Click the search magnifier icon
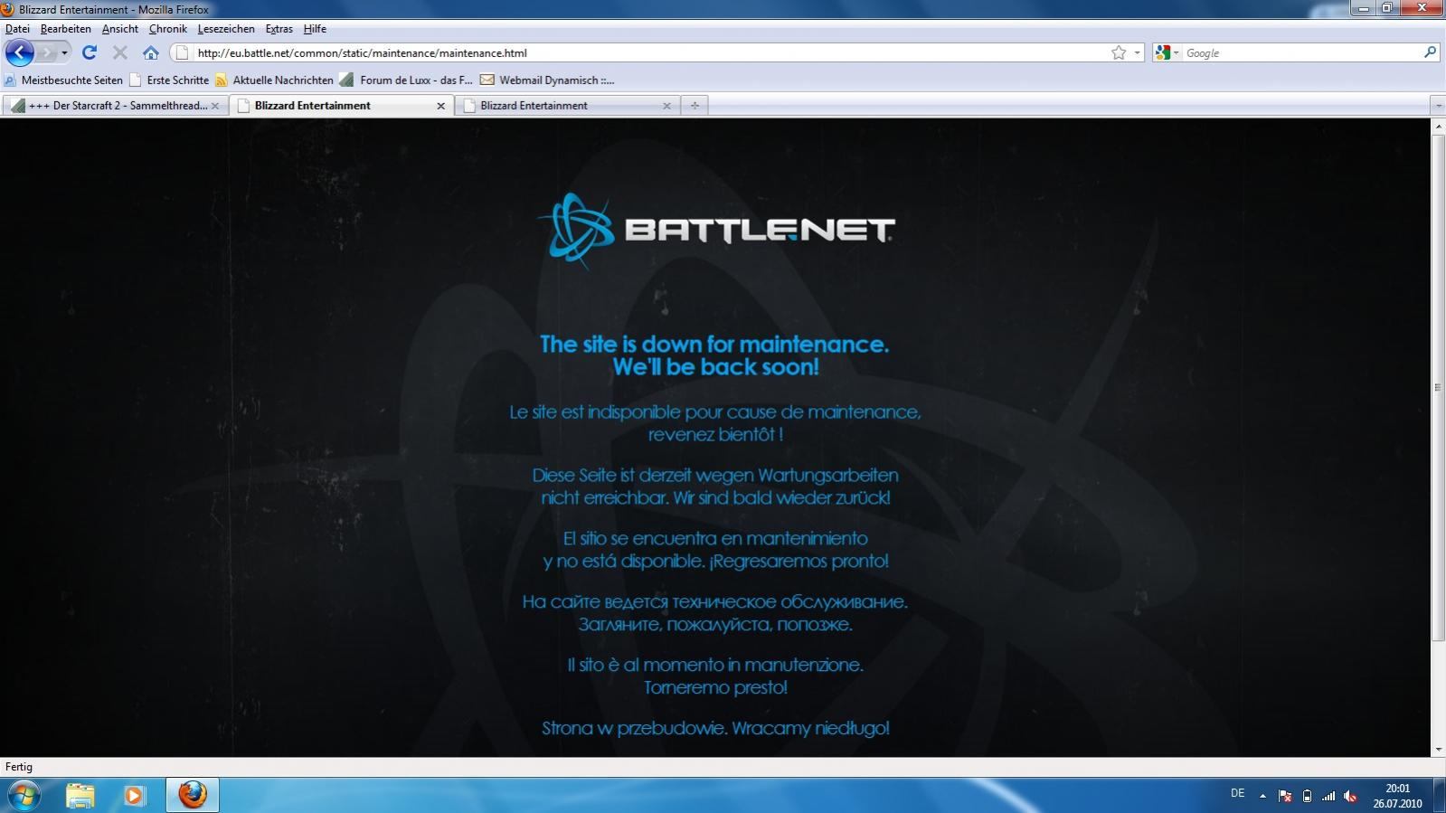The image size is (1446, 813). 1430,52
